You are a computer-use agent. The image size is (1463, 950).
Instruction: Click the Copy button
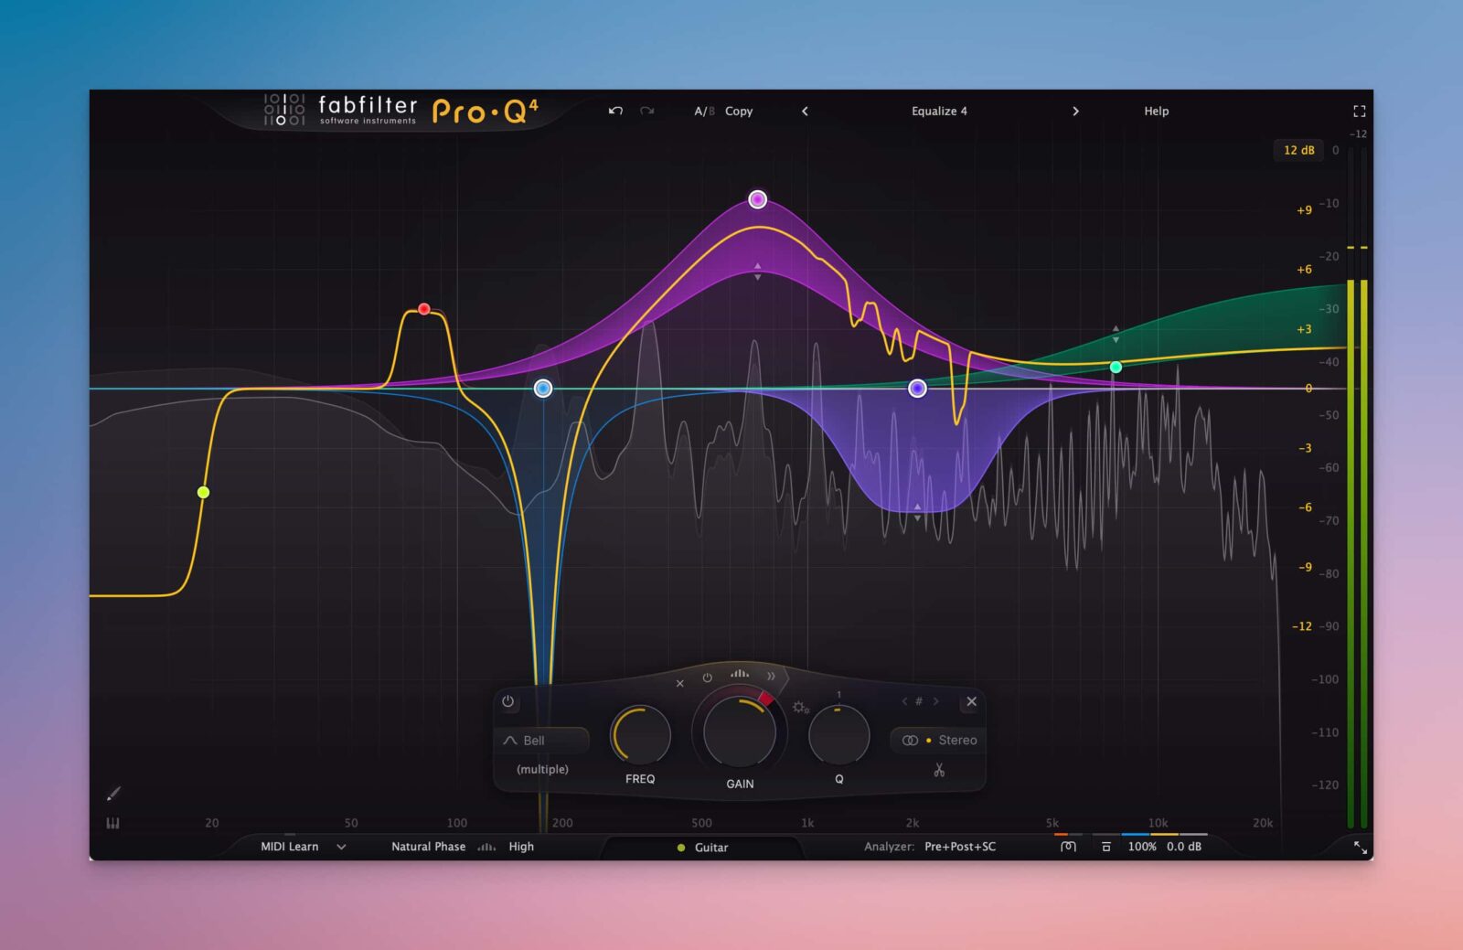tap(739, 112)
